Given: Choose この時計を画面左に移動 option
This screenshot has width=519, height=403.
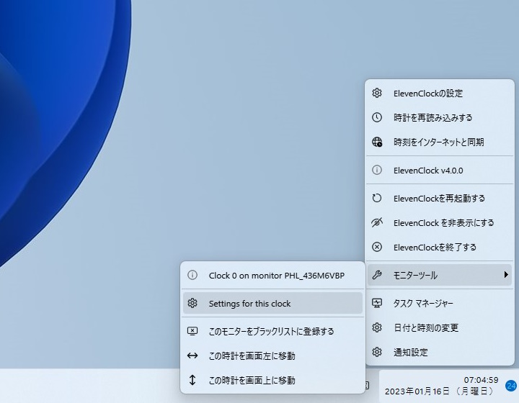Looking at the screenshot, I should pos(272,356).
